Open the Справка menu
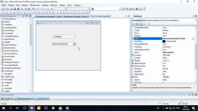The width and height of the screenshot is (198, 111). [x=77, y=5]
